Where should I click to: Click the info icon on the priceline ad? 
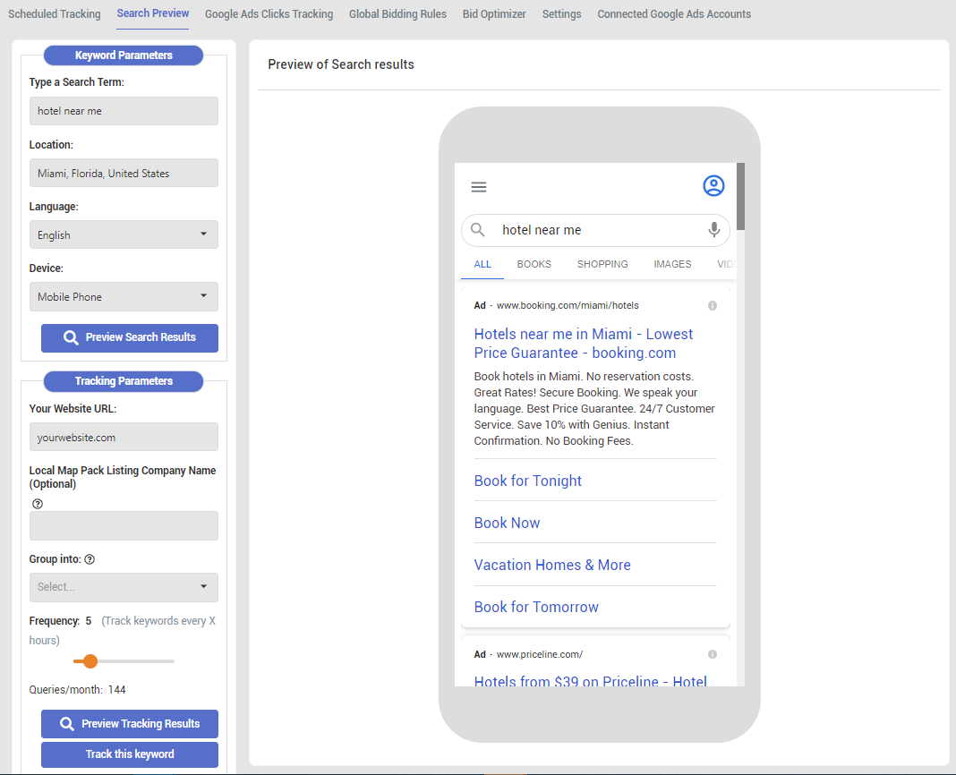pos(713,654)
